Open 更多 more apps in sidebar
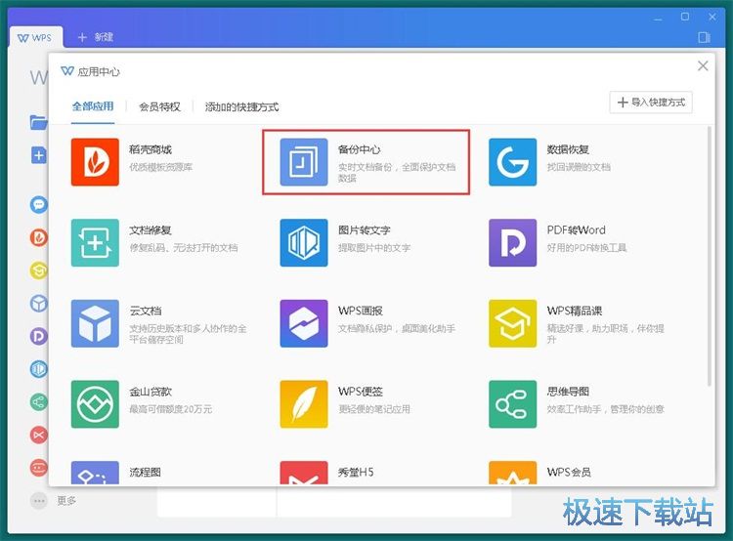The image size is (733, 541). [x=54, y=501]
